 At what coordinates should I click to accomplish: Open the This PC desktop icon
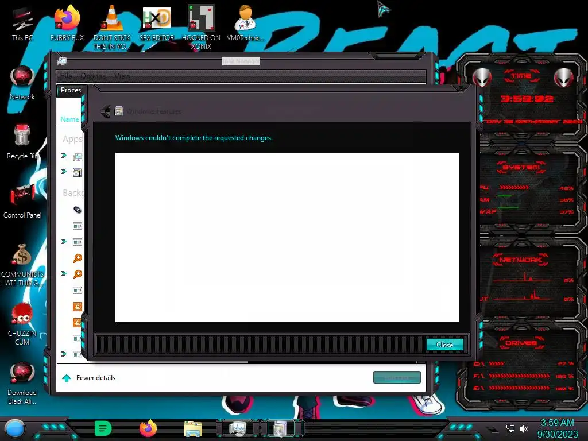tap(22, 23)
